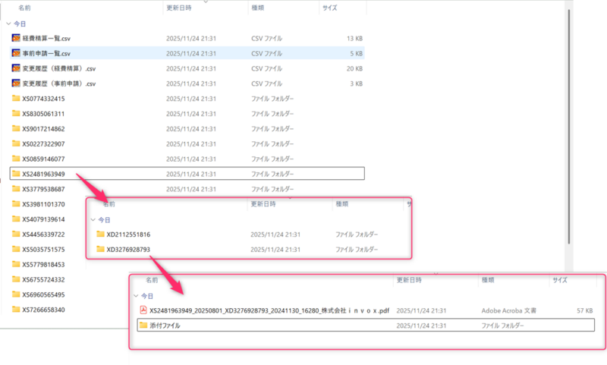Open the 添付ファイル folder icon

(x=142, y=326)
